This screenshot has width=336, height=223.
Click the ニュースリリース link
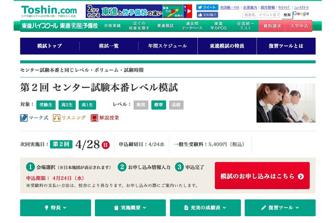tap(301, 7)
